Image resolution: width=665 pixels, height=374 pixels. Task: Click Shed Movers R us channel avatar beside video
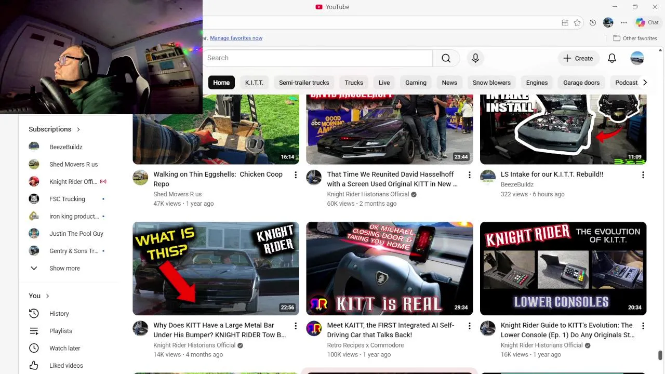[x=140, y=177]
